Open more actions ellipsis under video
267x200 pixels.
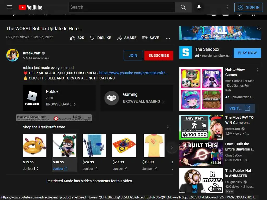click(x=168, y=38)
